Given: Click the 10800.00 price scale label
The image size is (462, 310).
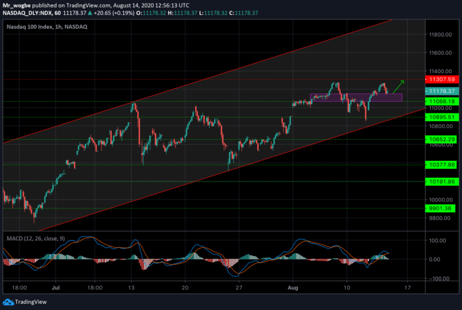Looking at the screenshot, I should 440,126.
